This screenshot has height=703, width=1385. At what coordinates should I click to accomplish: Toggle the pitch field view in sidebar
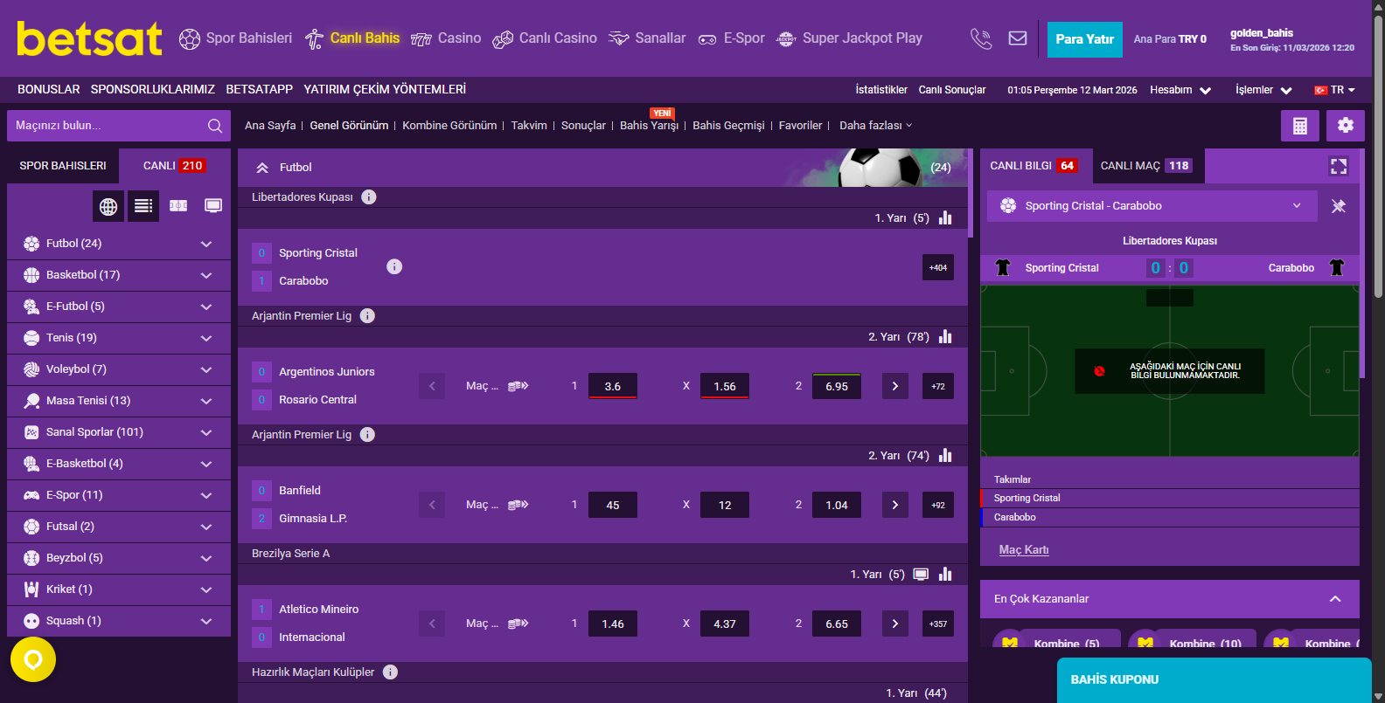coord(178,206)
